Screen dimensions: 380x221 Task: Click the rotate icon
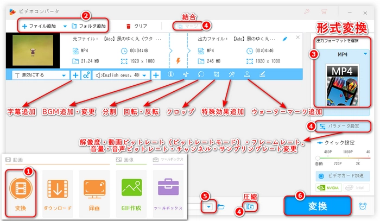[201, 74]
